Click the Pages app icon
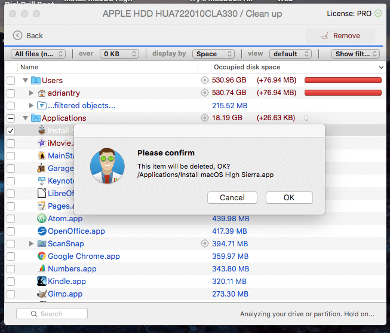Image resolution: width=390 pixels, height=333 pixels. (x=42, y=206)
